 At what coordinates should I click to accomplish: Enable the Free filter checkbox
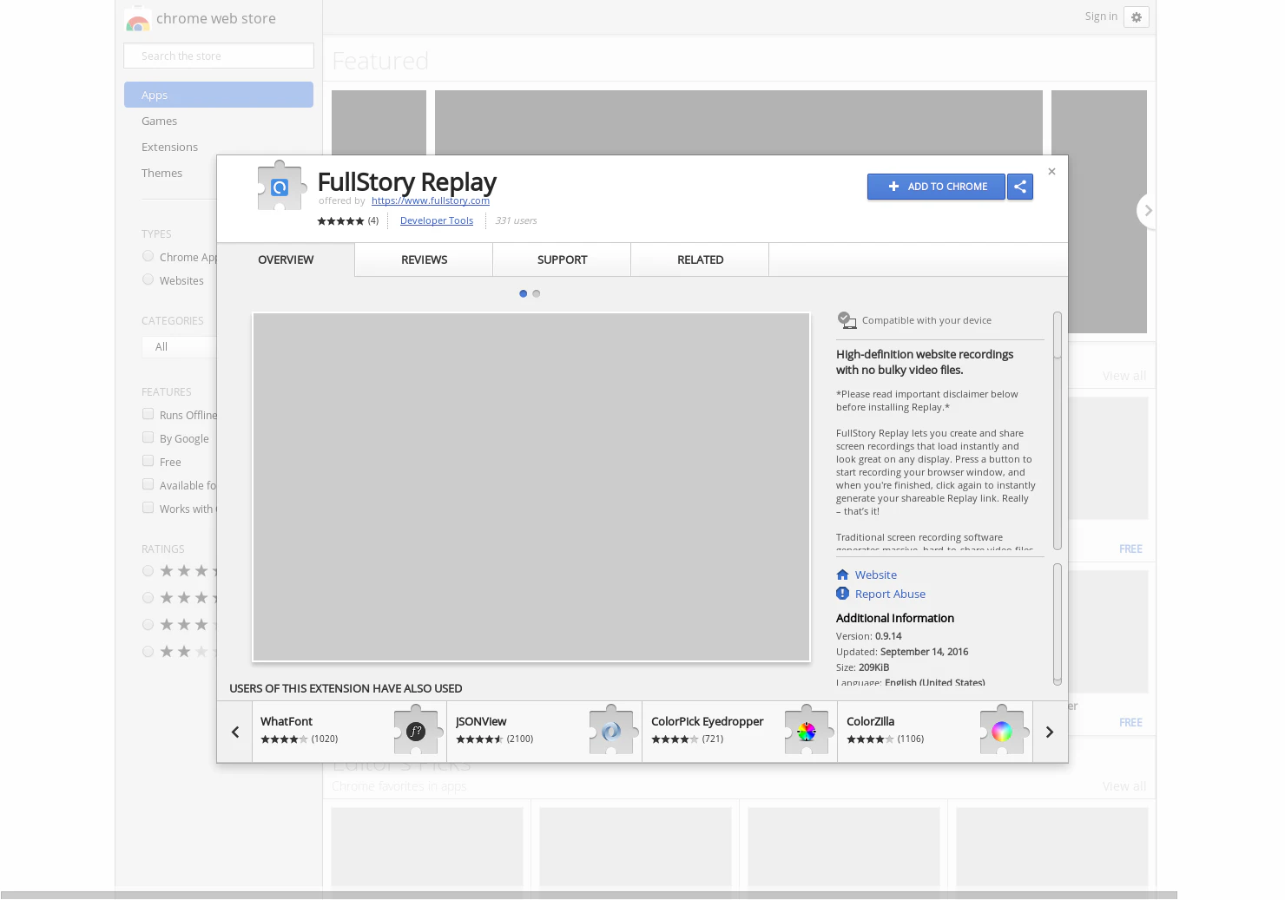coord(148,461)
